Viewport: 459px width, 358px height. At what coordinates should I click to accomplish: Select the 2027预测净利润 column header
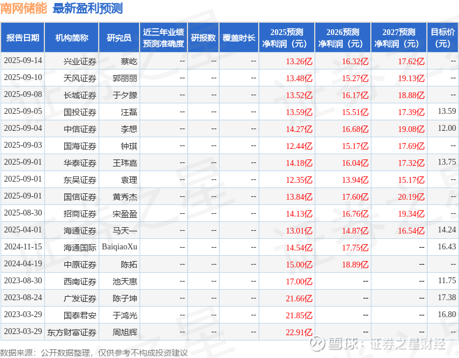(x=399, y=38)
